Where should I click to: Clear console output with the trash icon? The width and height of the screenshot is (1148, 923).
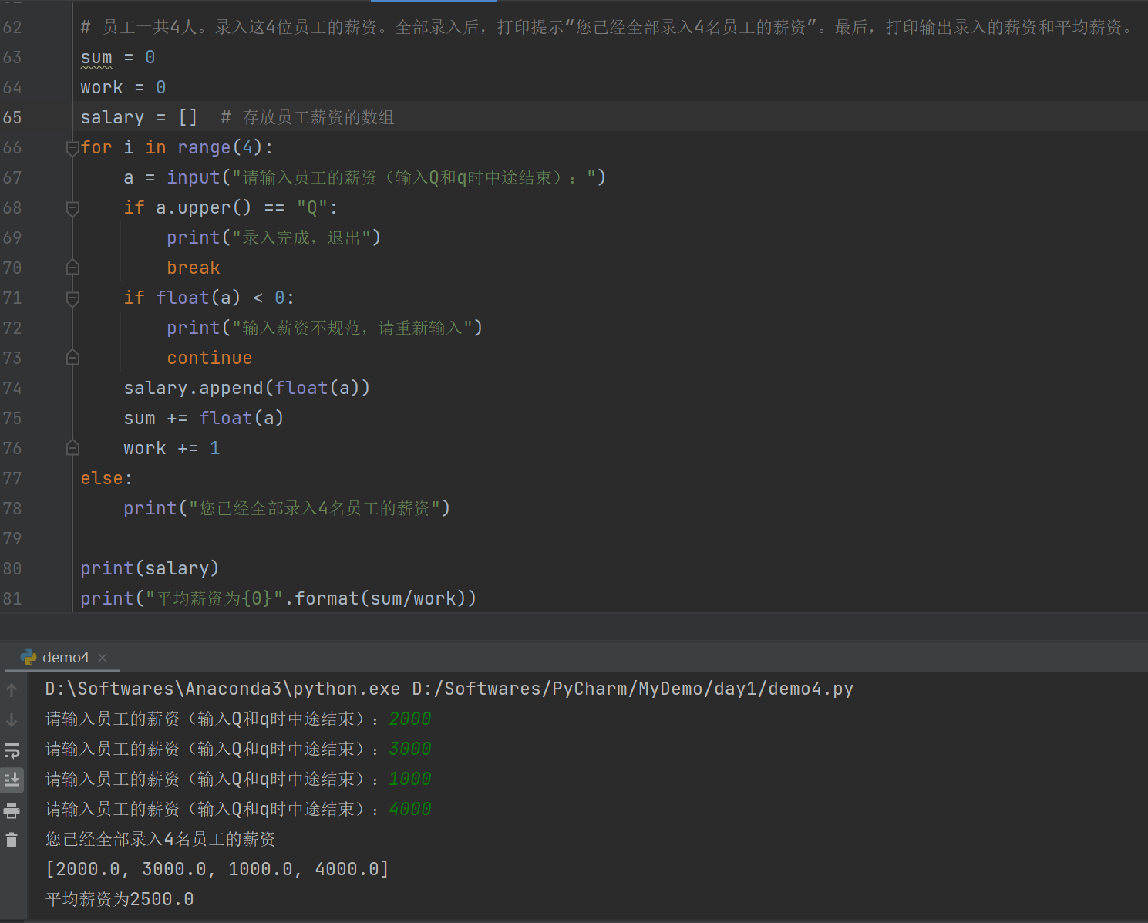click(12, 840)
